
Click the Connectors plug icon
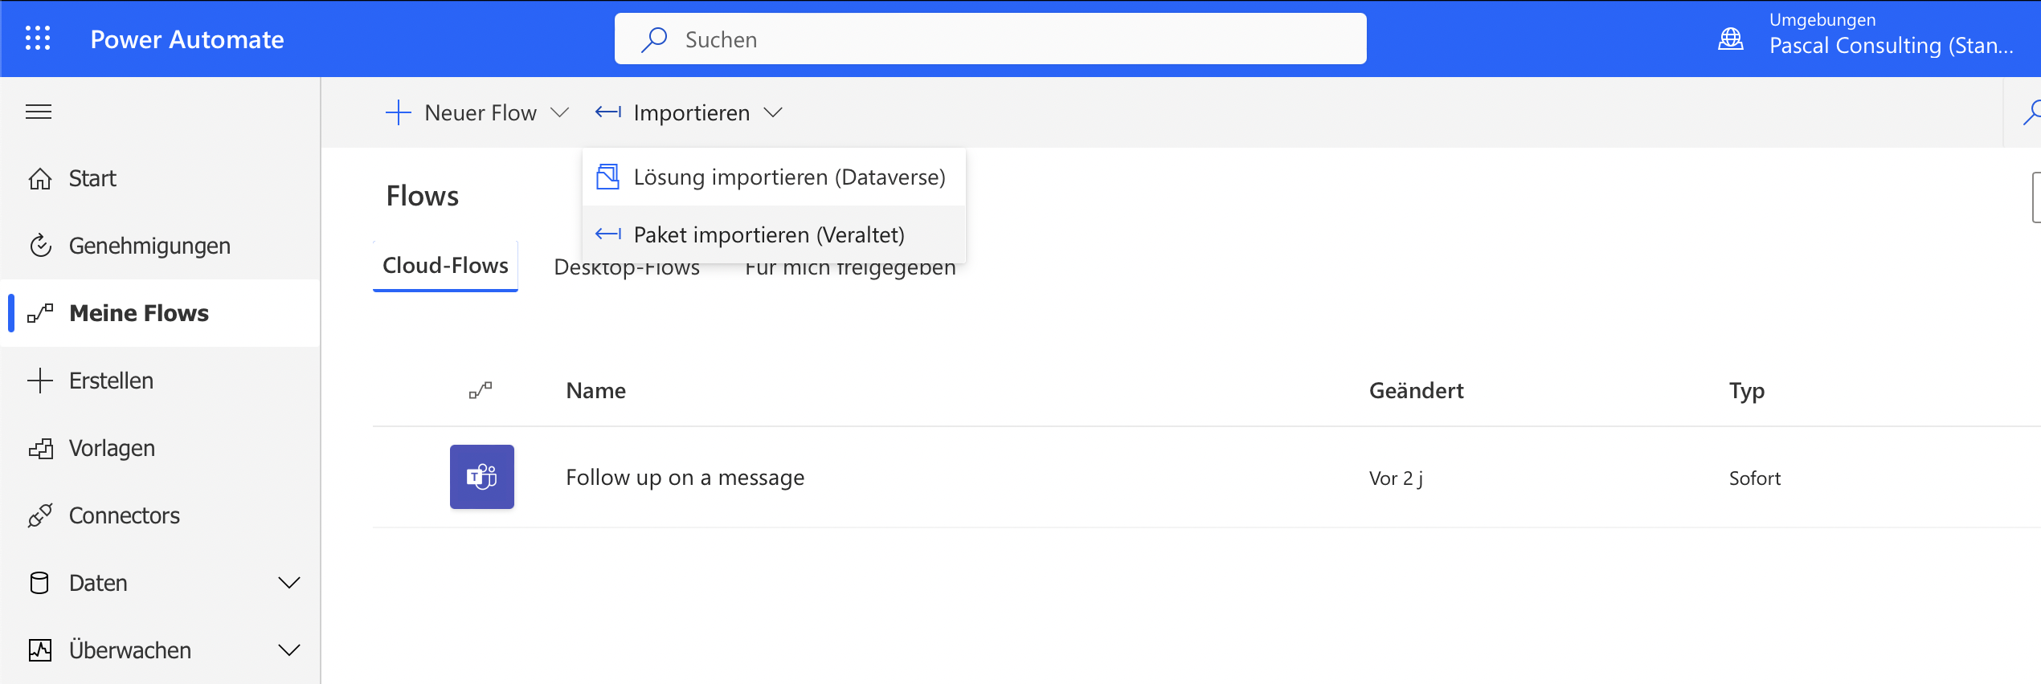[x=40, y=515]
